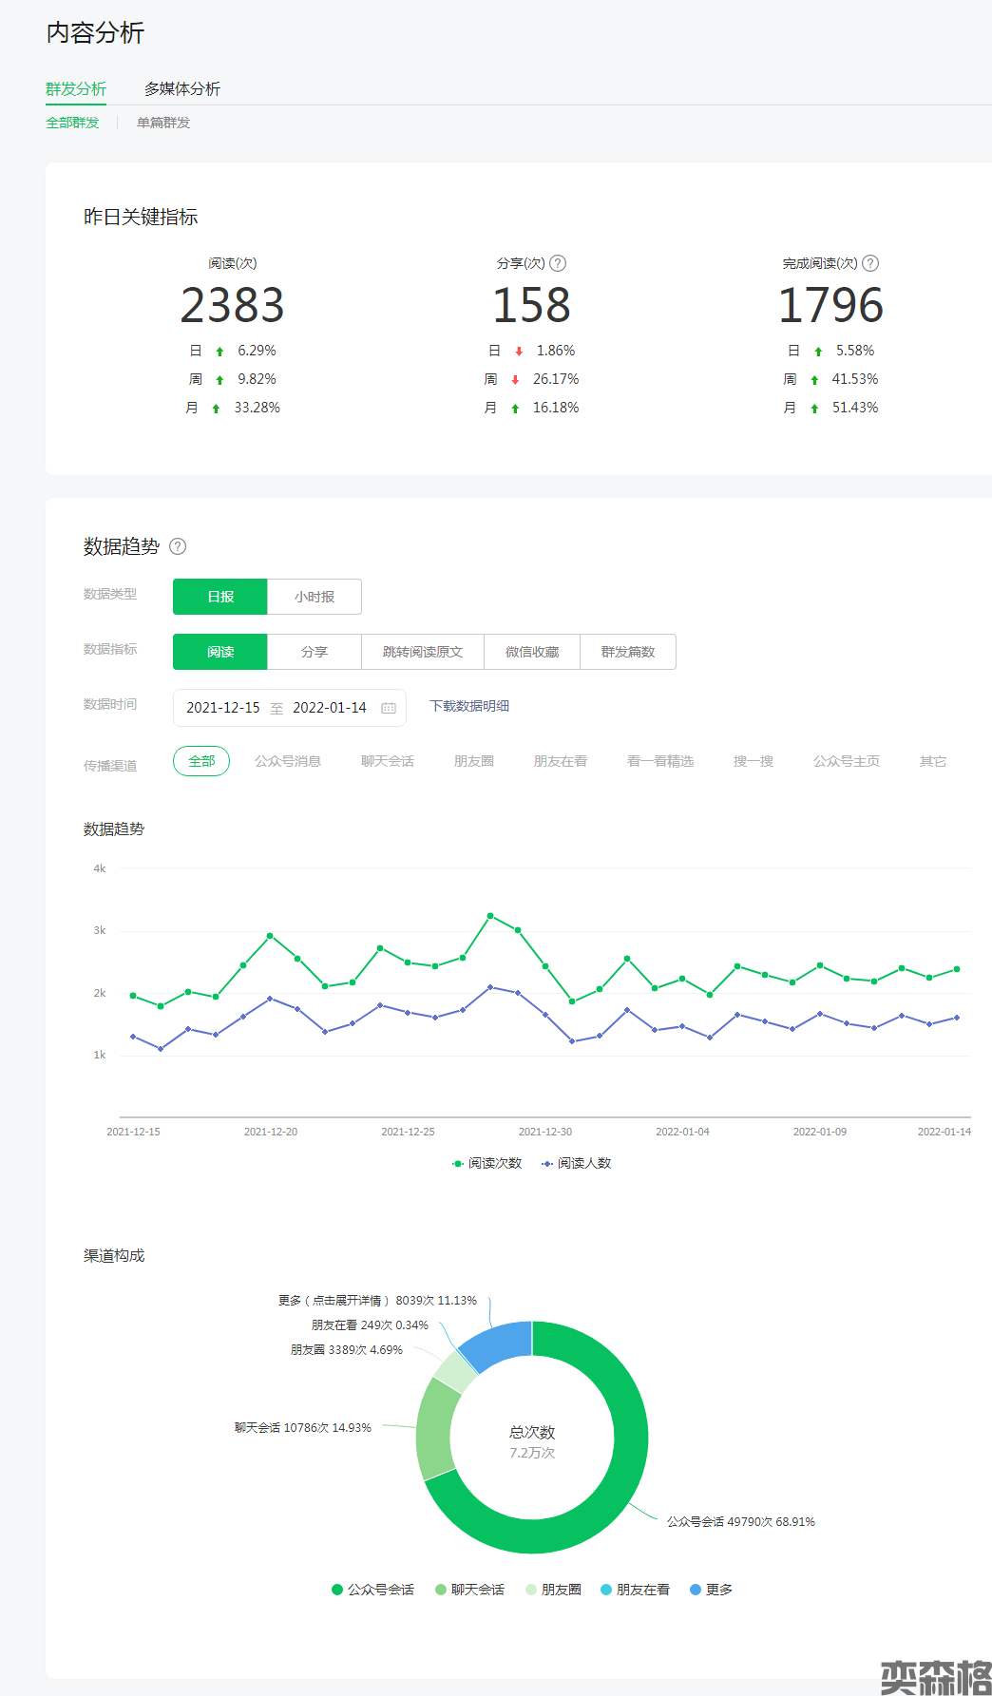Toggle 阅读次数 legend marker in line chart
Screen dimensions: 992x1696
click(458, 1163)
